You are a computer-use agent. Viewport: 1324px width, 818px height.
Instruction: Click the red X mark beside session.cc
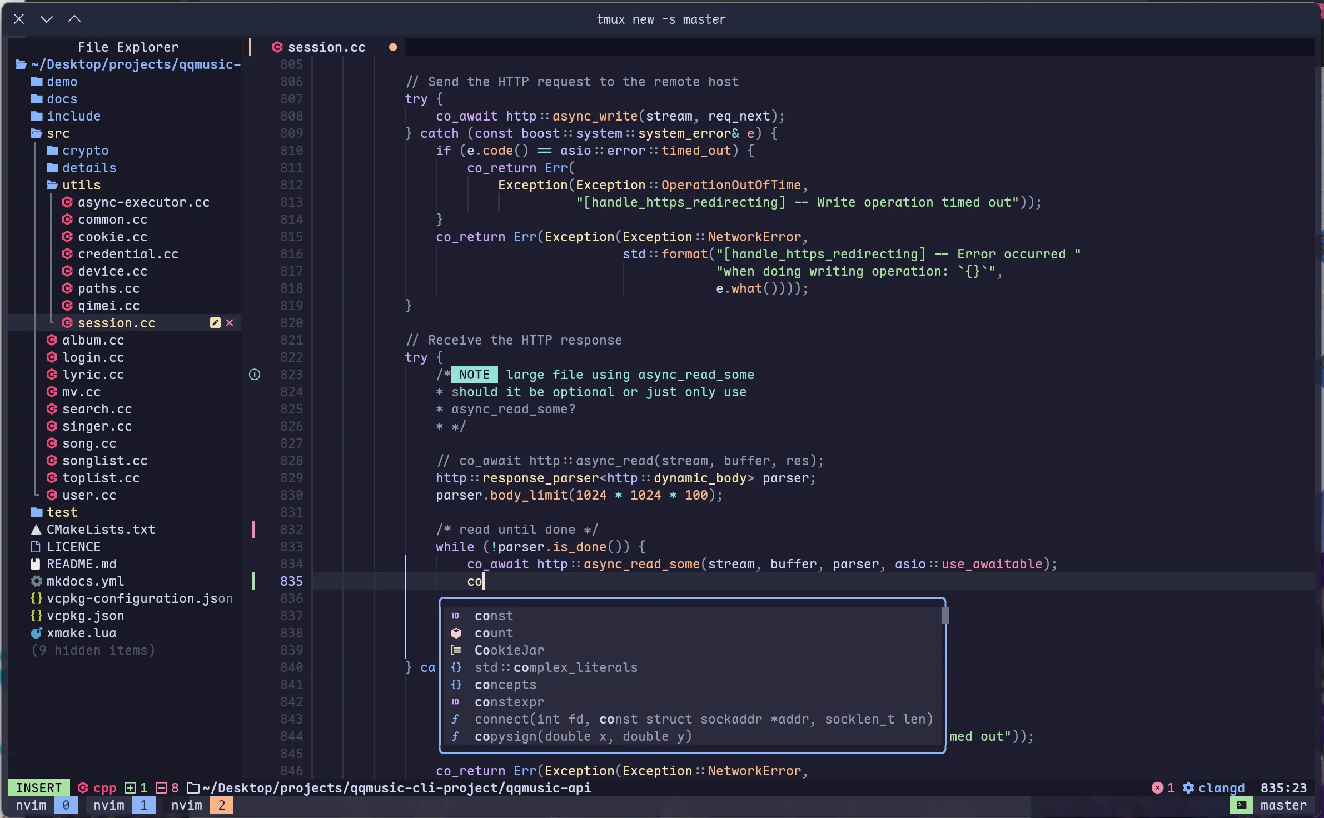point(230,323)
